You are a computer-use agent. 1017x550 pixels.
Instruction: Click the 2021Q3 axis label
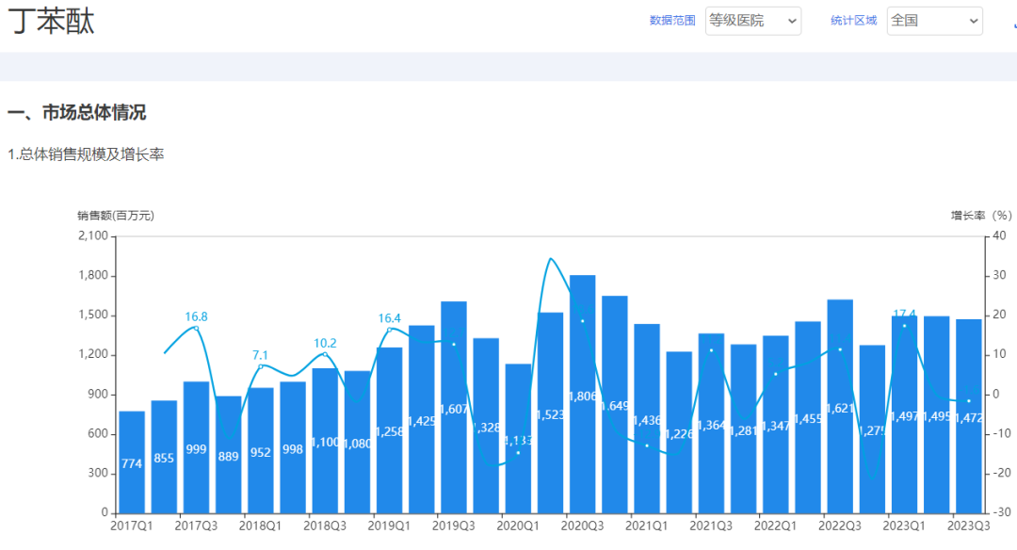pyautogui.click(x=712, y=526)
